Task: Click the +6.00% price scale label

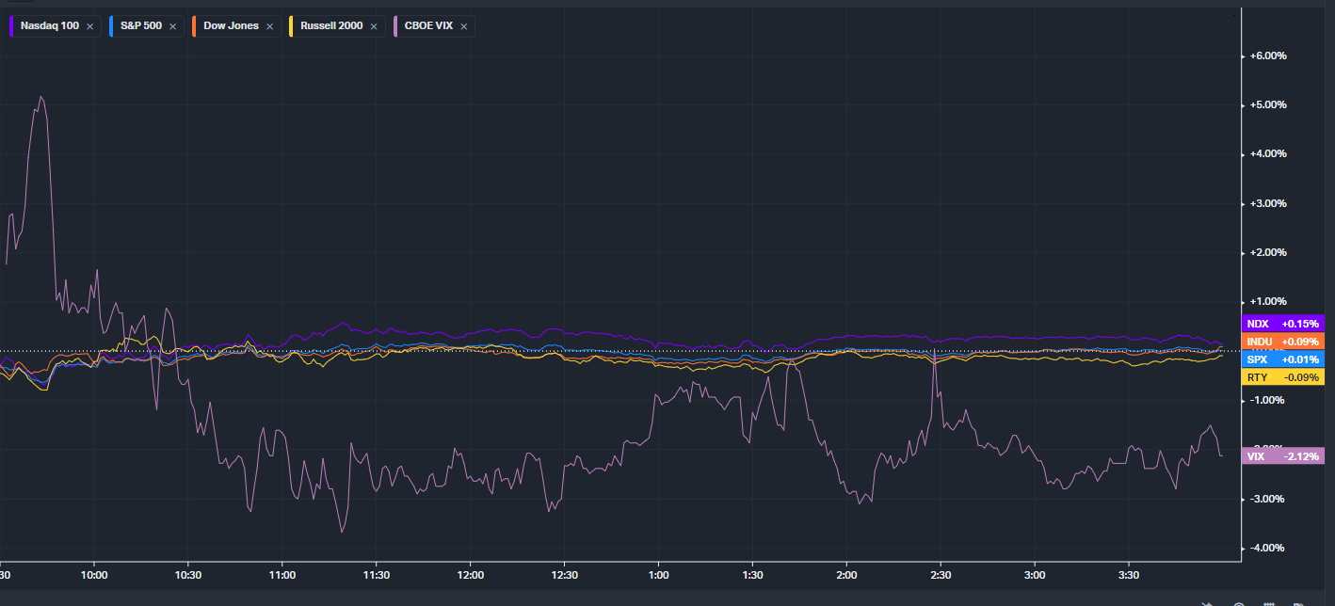Action: point(1270,56)
